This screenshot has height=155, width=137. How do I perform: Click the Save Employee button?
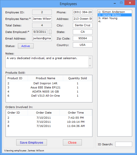click(x=31, y=143)
